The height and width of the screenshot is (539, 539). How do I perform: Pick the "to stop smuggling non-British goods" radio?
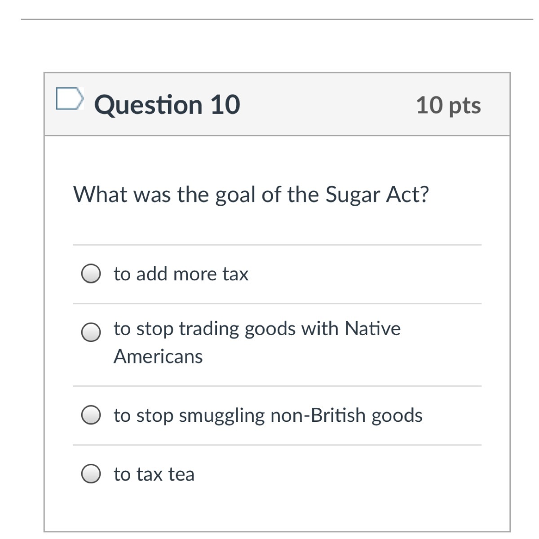(x=91, y=415)
